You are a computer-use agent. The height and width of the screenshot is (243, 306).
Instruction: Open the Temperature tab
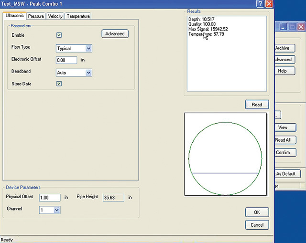pos(78,16)
